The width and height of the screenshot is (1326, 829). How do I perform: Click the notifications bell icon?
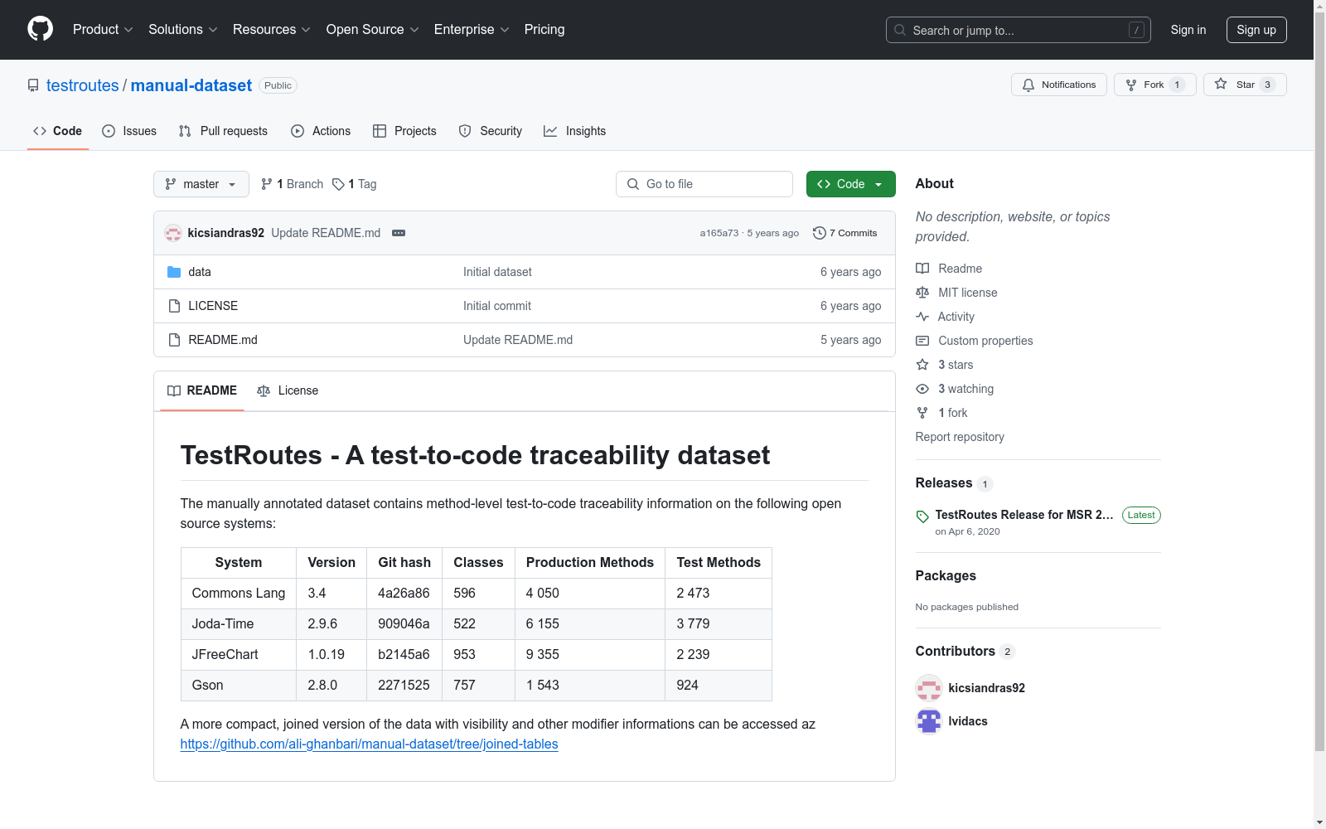tap(1028, 85)
